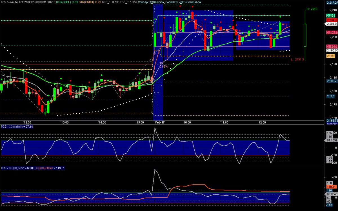
Task: Click the '2,217.27' price axis label
Action: point(332,3)
